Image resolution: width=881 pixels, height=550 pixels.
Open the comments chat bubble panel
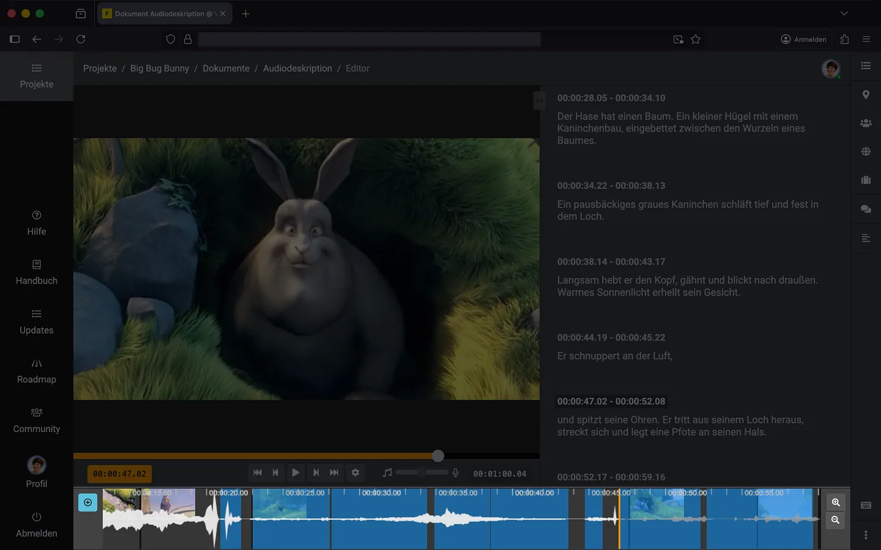(866, 209)
